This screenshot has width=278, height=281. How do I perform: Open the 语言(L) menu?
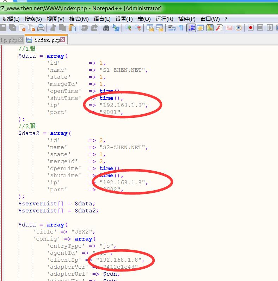click(x=102, y=19)
